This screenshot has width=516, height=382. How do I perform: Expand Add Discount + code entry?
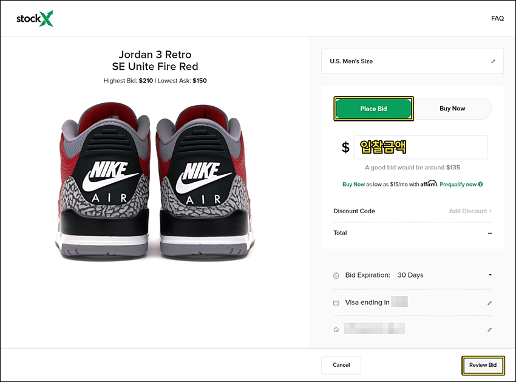[x=470, y=211]
